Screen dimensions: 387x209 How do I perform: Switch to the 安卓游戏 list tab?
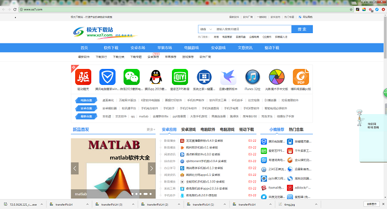189,130
